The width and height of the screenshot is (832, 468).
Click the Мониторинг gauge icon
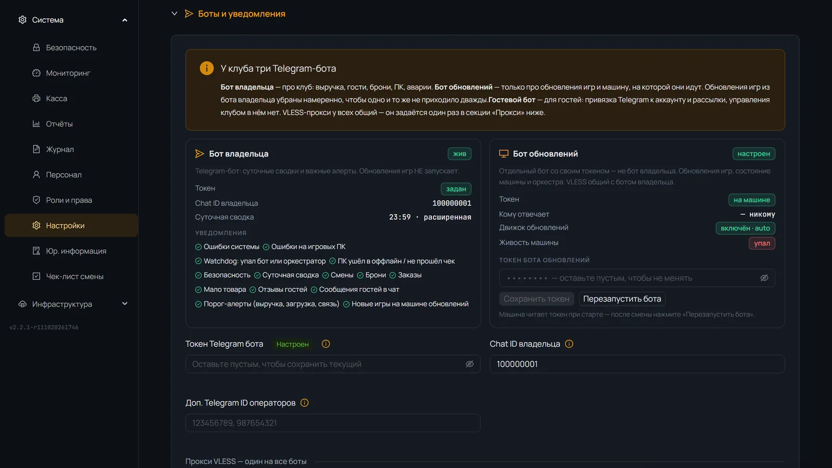click(x=36, y=73)
